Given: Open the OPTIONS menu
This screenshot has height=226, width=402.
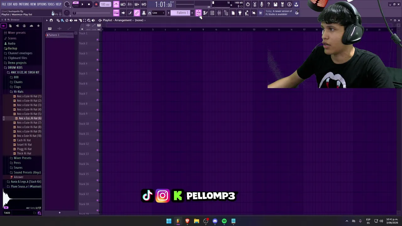Looking at the screenshot, I should [x=42, y=4].
